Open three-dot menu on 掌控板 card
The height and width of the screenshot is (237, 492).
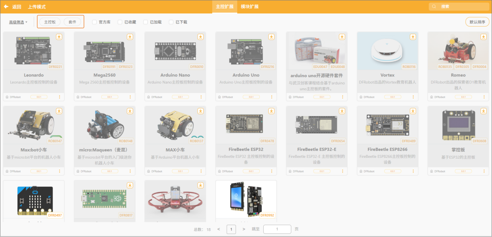pos(484,171)
